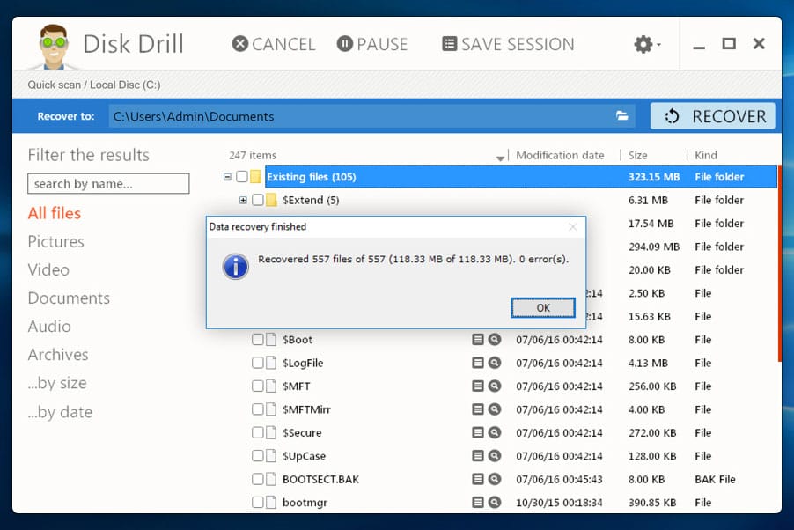Click the search by name field
Screen dimensions: 794x530
pyautogui.click(x=108, y=184)
